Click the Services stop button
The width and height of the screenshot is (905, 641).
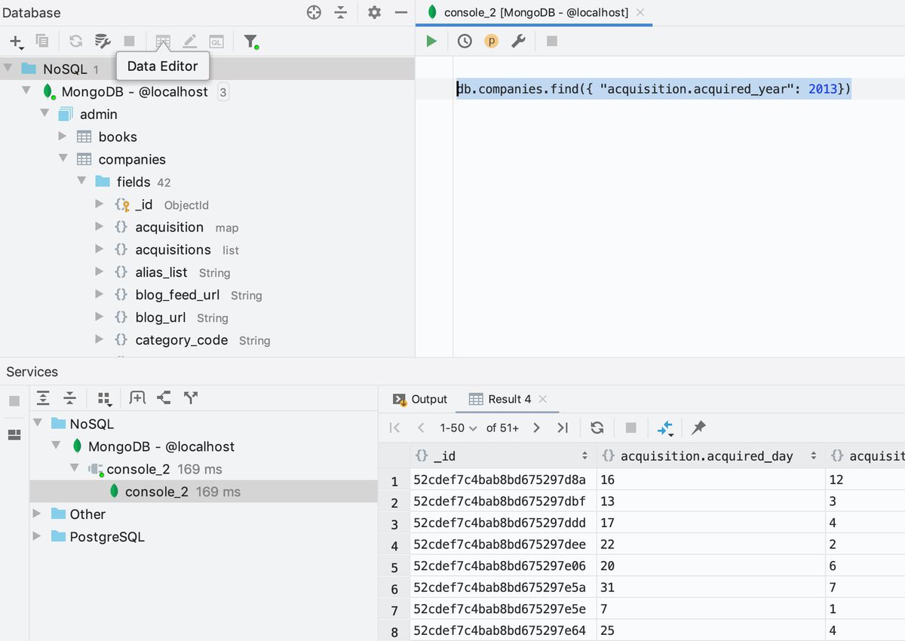[14, 401]
